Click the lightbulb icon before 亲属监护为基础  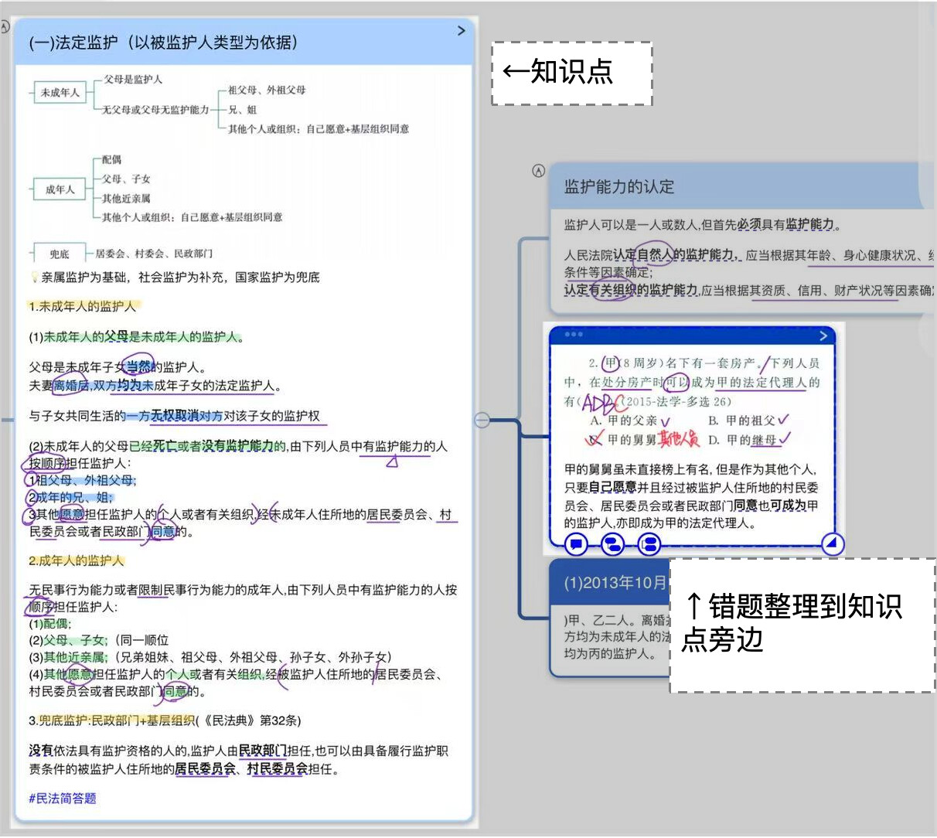pyautogui.click(x=33, y=278)
